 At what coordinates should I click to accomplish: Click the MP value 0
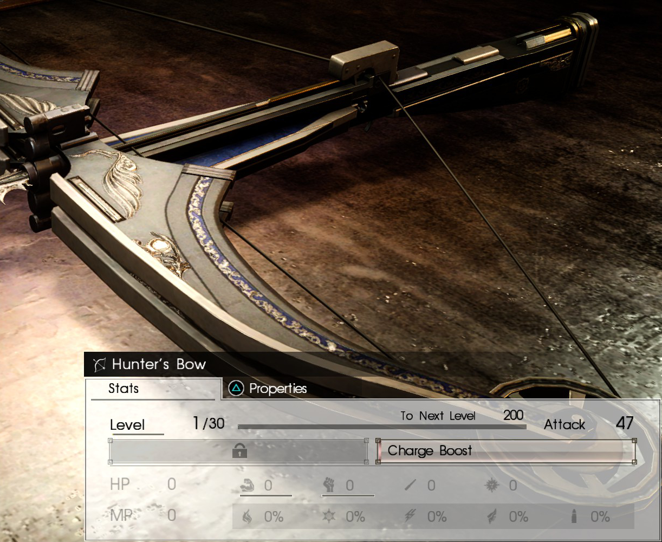172,515
